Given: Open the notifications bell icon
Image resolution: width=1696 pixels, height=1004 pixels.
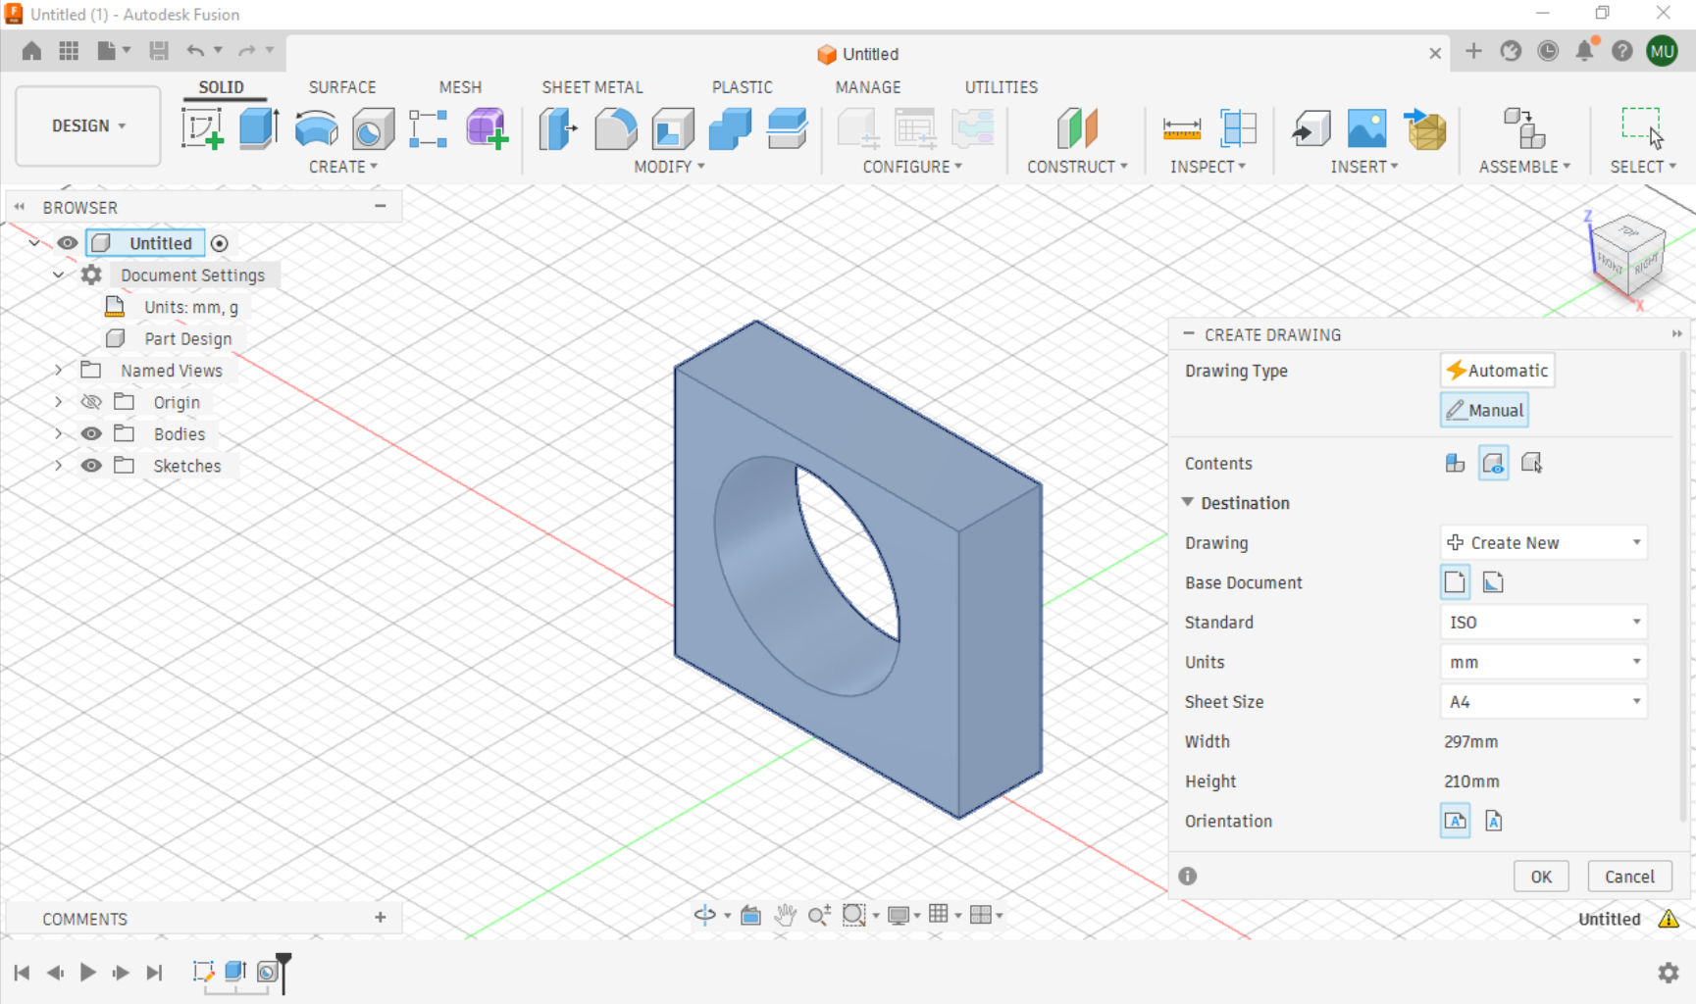Looking at the screenshot, I should click(1585, 50).
